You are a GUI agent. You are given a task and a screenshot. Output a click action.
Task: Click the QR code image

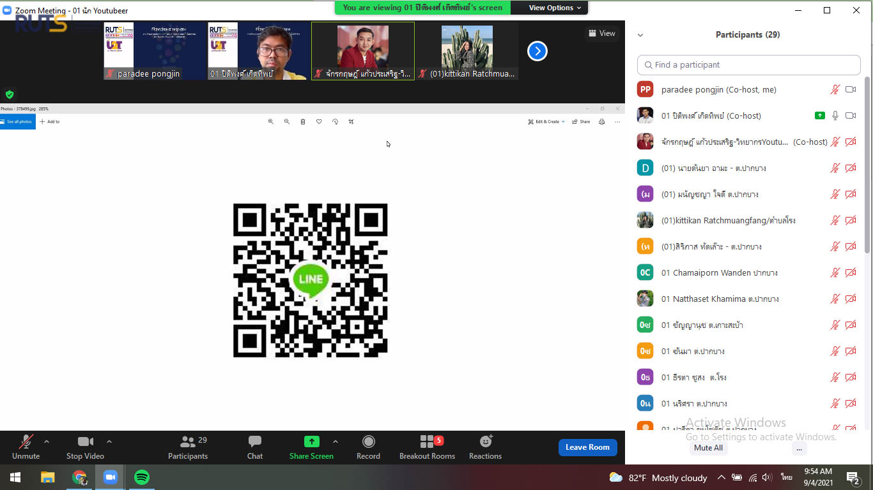[311, 281]
